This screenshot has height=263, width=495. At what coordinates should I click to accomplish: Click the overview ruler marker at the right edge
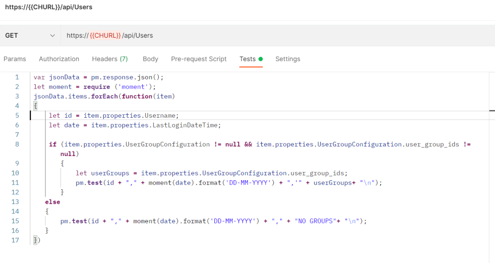(x=492, y=111)
